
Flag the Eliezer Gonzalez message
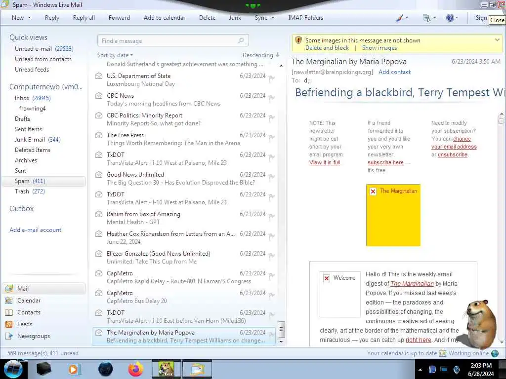(x=271, y=256)
